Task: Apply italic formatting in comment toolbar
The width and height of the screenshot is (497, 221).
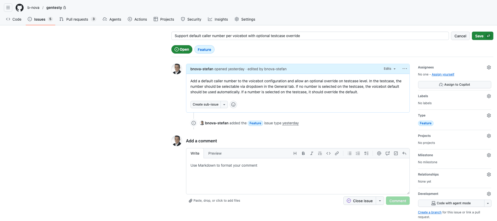Action: [x=312, y=153]
